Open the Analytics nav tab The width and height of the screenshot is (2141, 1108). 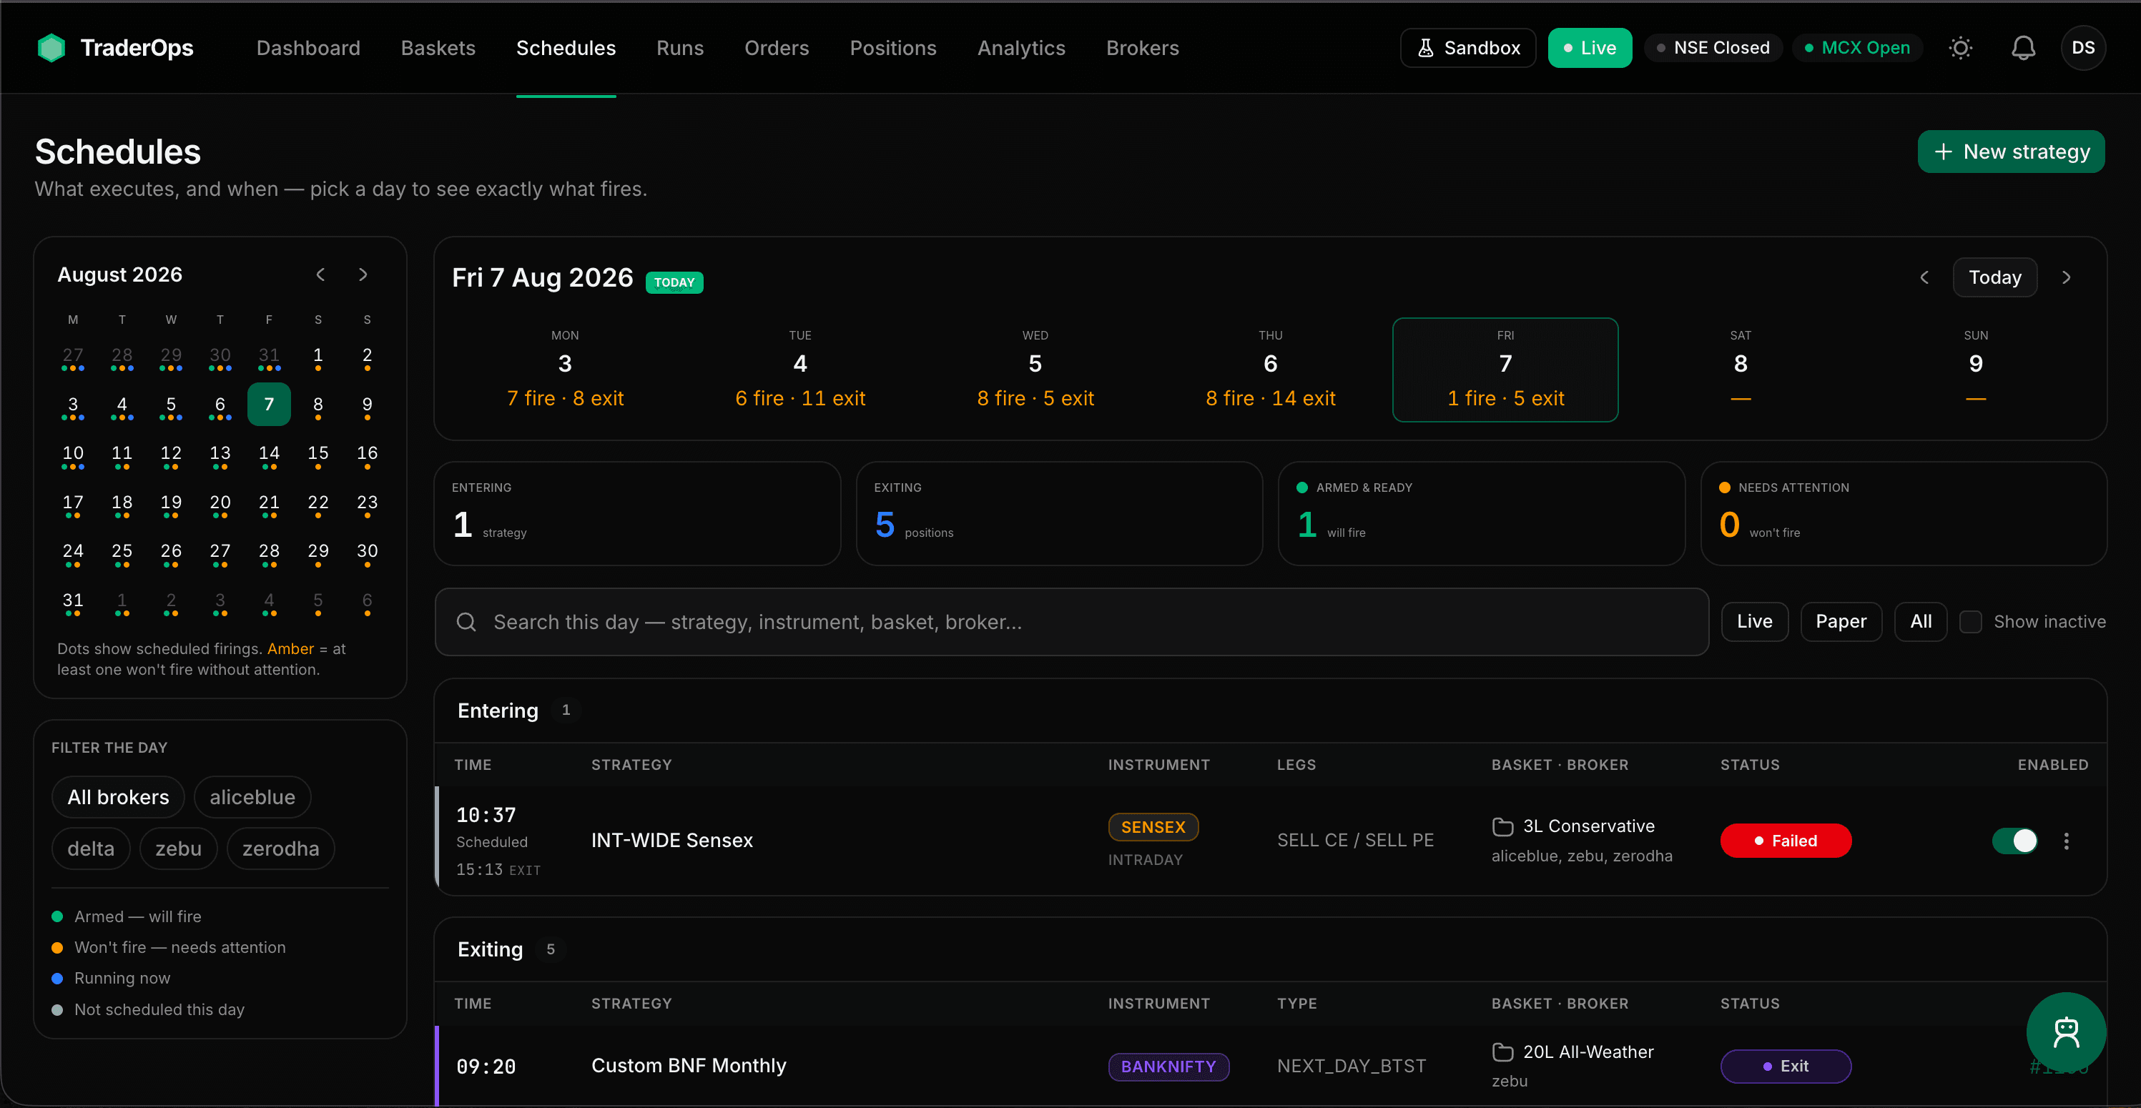coord(1020,48)
